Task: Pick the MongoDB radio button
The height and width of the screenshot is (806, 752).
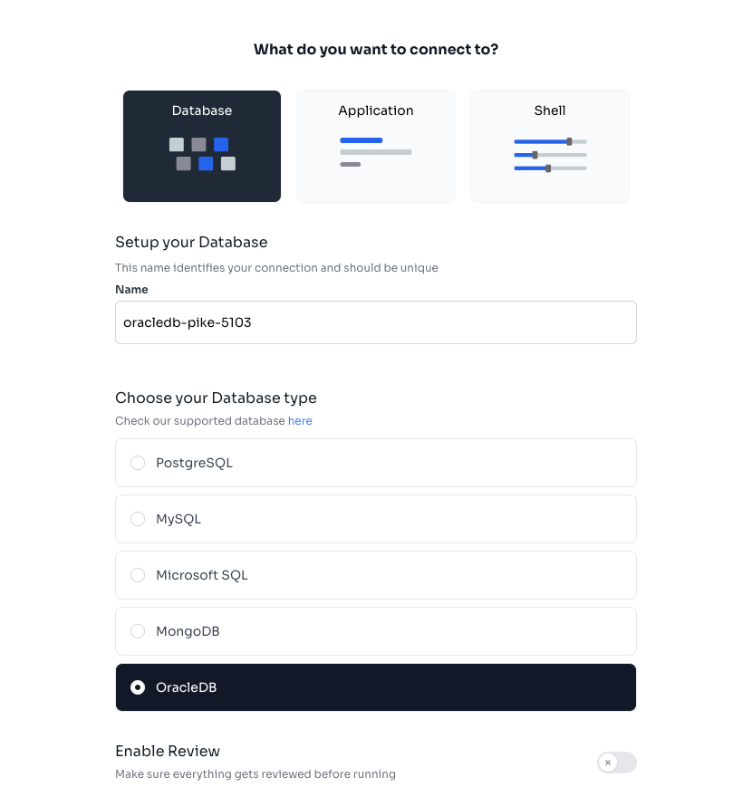Action: 138,631
